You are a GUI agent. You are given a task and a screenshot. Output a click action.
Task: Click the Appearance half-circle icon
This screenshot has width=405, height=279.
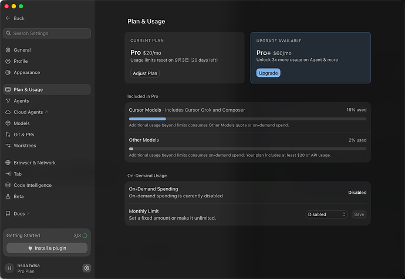(8, 72)
